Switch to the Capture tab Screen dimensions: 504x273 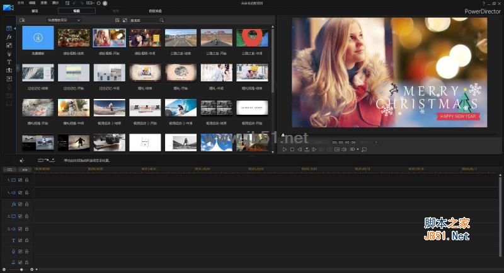[x=35, y=11]
